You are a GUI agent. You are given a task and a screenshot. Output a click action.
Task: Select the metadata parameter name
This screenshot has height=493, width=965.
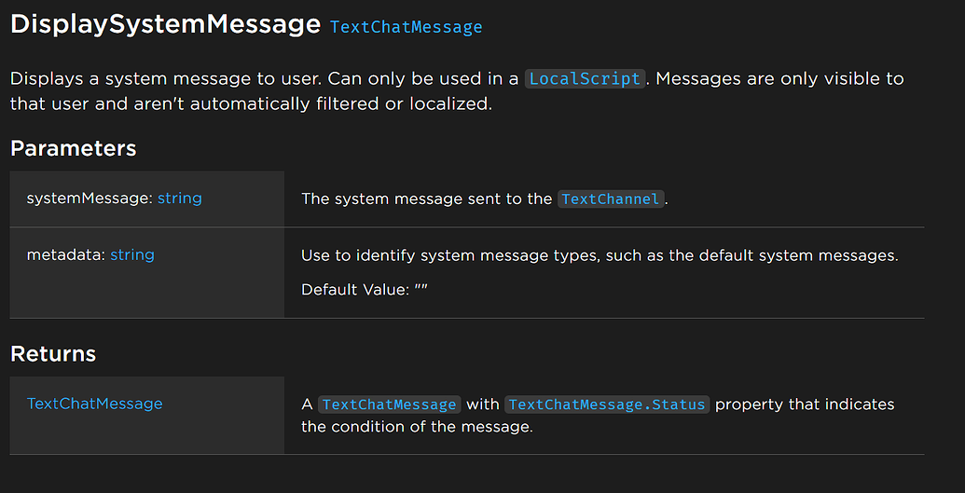pyautogui.click(x=66, y=254)
